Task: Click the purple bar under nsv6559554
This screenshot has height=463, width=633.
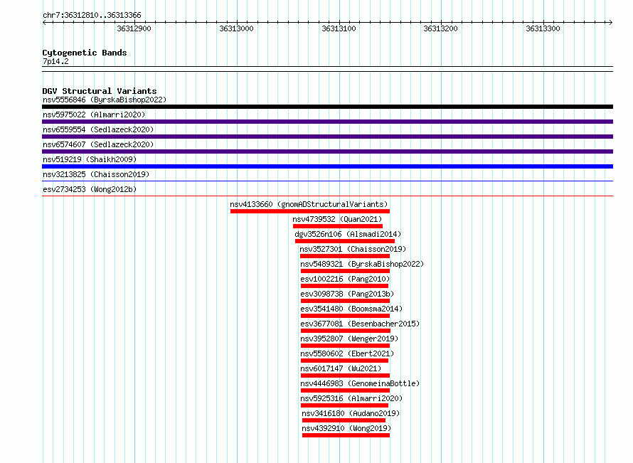Action: click(x=327, y=137)
